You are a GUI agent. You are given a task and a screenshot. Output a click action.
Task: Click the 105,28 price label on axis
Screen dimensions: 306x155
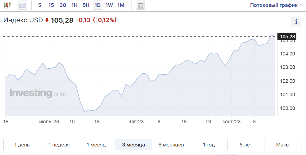[287, 37]
